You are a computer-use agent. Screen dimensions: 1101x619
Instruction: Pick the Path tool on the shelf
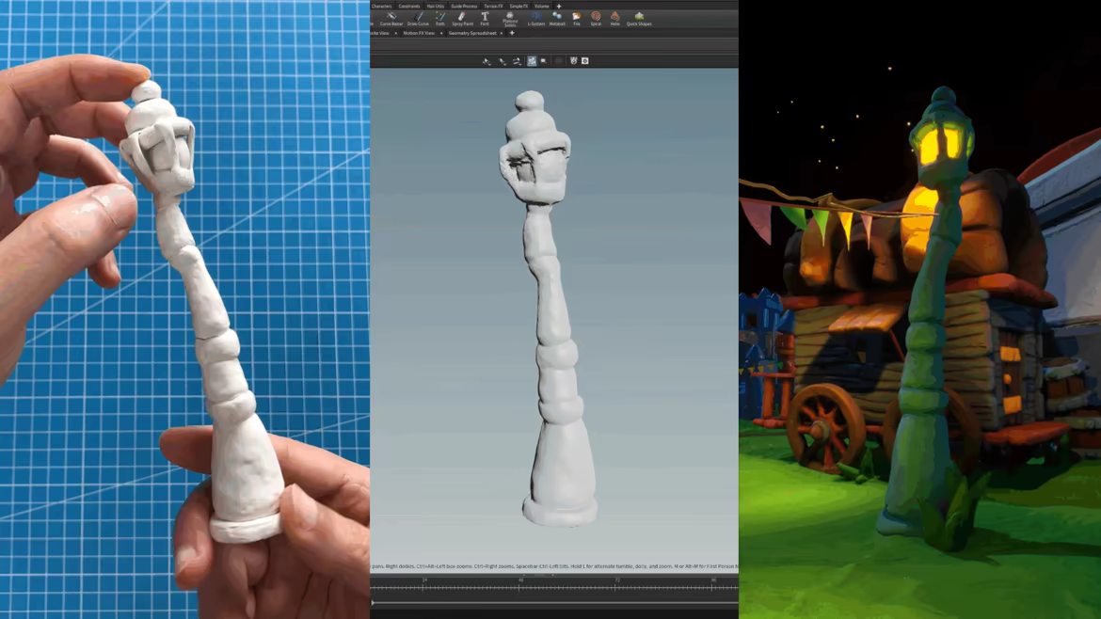(x=440, y=18)
